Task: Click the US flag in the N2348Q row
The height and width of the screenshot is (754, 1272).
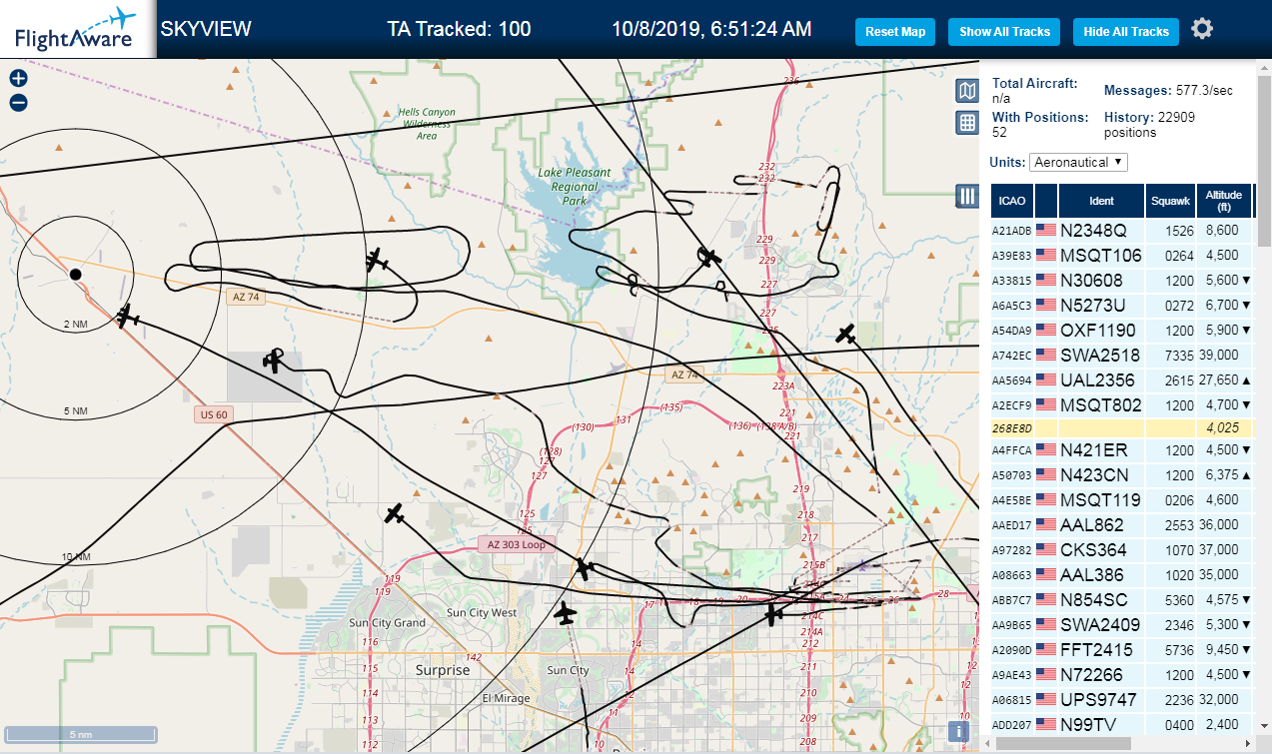Action: click(1046, 230)
